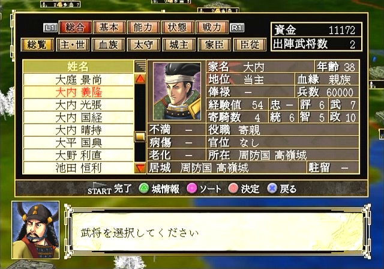Click the red circle 決定 icon
The width and height of the screenshot is (384, 269).
pyautogui.click(x=233, y=189)
